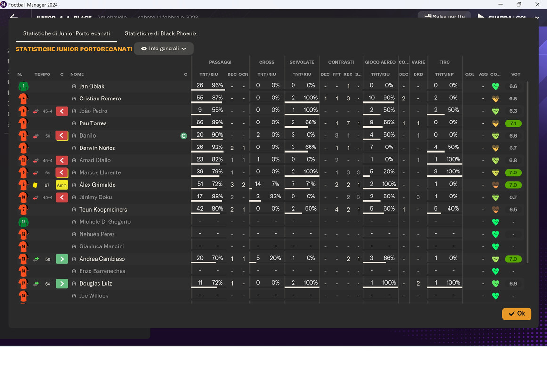Sort the table by the VOT column header
This screenshot has width=547, height=377.
(x=515, y=74)
